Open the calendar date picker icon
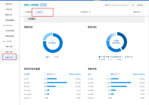 133,5
